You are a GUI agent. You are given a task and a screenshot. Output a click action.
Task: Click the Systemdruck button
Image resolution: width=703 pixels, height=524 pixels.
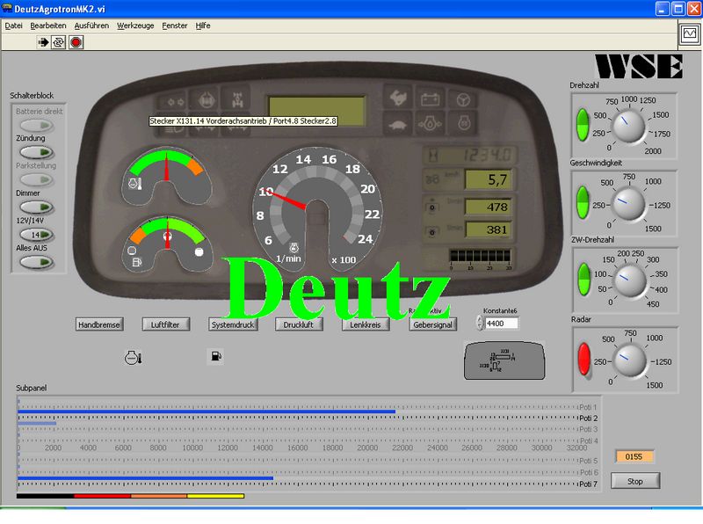click(233, 324)
